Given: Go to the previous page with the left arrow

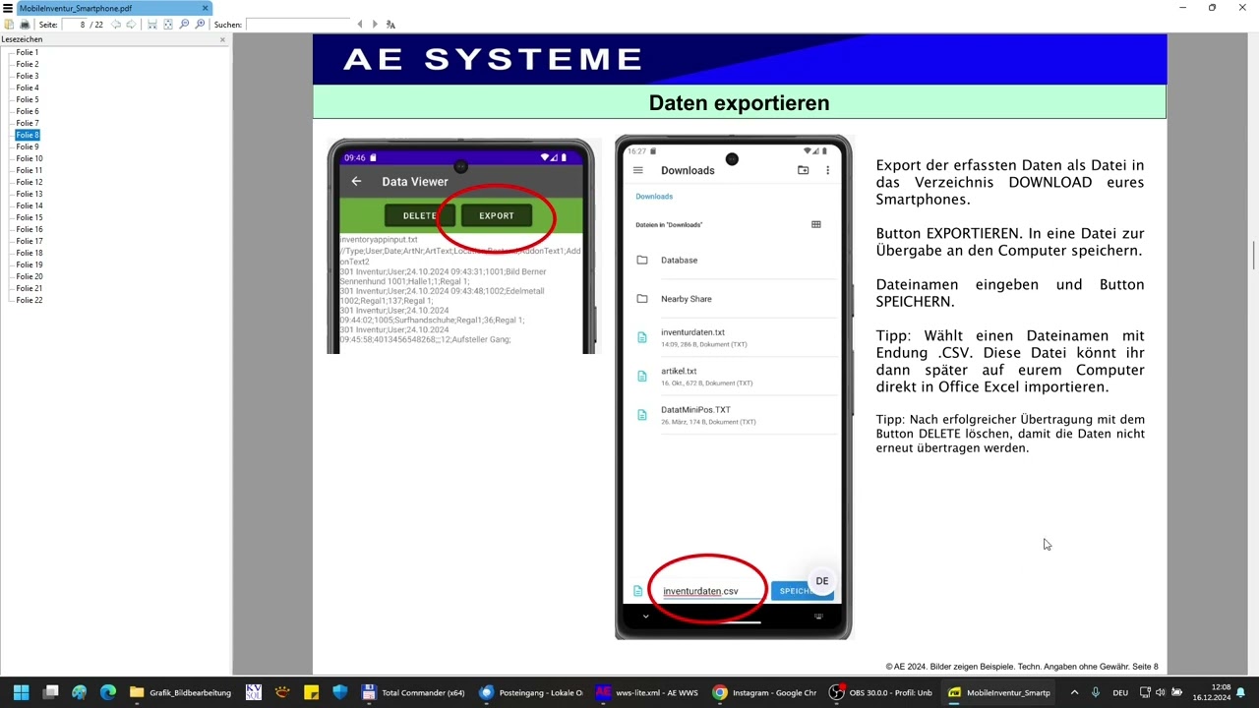Looking at the screenshot, I should pos(116,25).
